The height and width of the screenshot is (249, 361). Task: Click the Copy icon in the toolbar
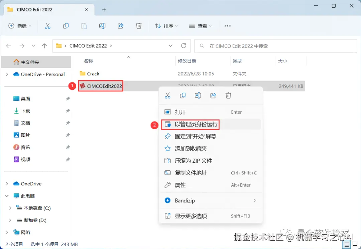coord(66,26)
